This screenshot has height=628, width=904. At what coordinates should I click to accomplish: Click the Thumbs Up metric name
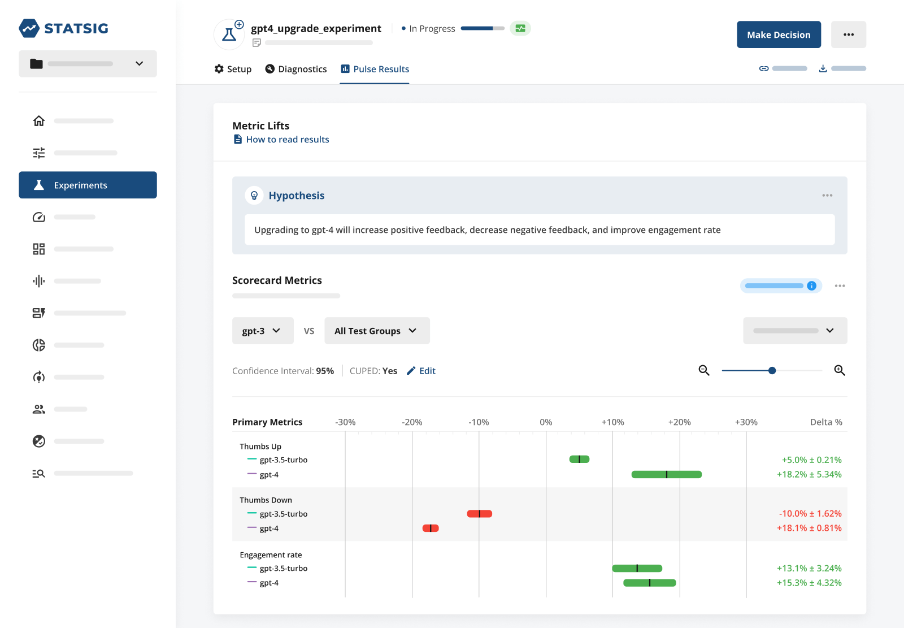point(260,447)
